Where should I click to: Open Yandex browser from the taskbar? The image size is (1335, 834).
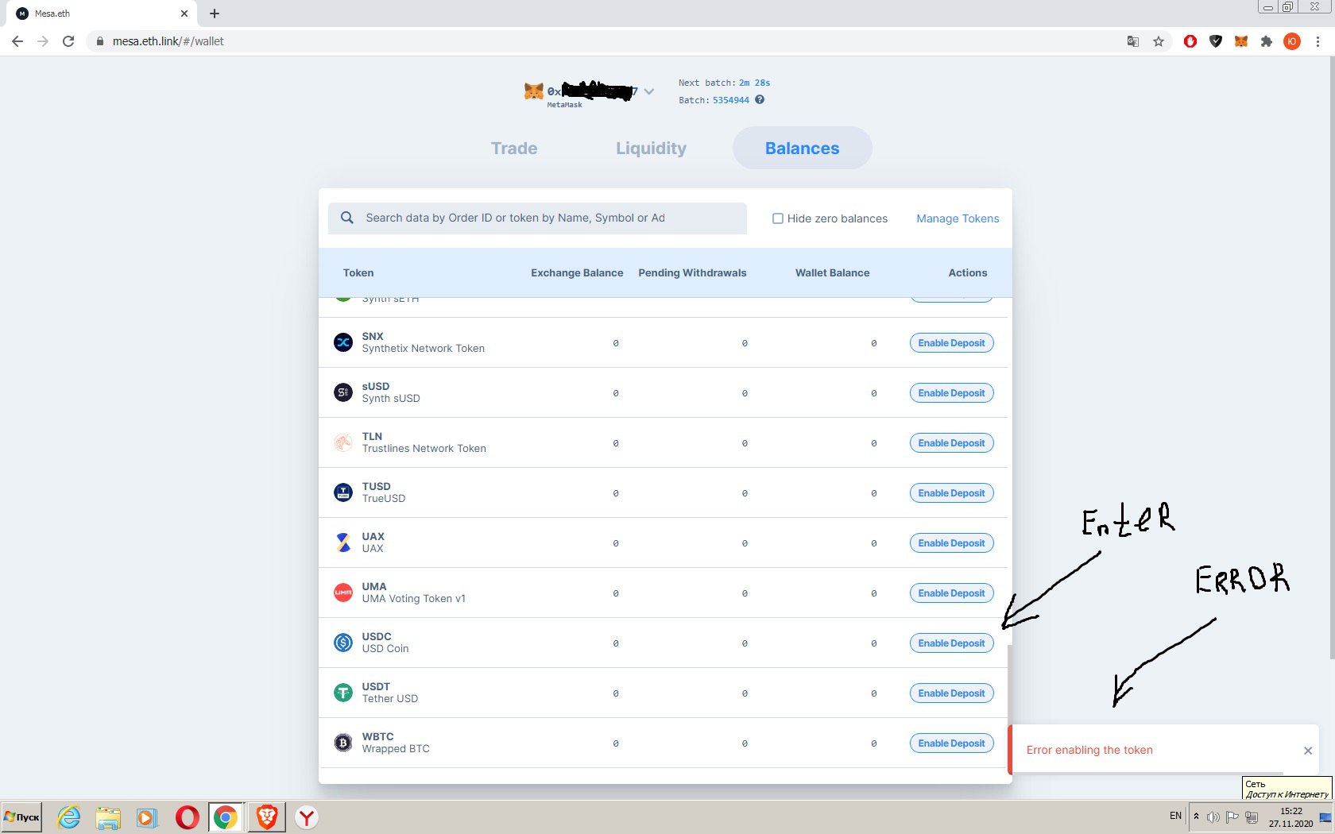[x=307, y=817]
